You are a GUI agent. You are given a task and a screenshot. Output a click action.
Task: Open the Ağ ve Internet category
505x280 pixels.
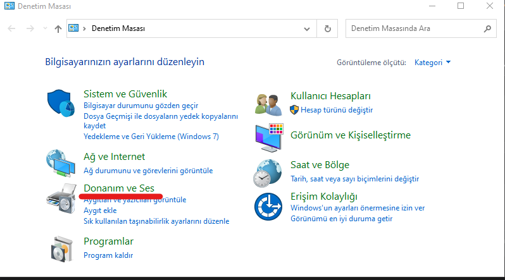click(x=115, y=156)
